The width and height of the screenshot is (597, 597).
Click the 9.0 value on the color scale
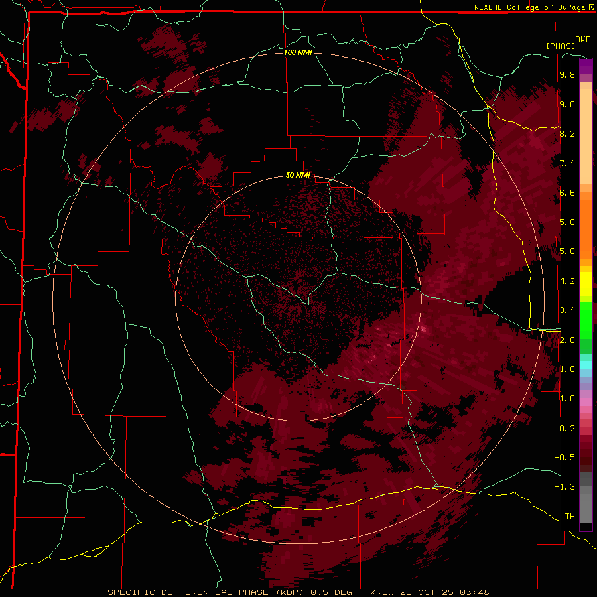567,104
